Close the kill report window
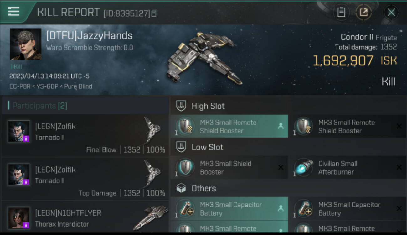Image resolution: width=407 pixels, height=235 pixels. tap(391, 13)
